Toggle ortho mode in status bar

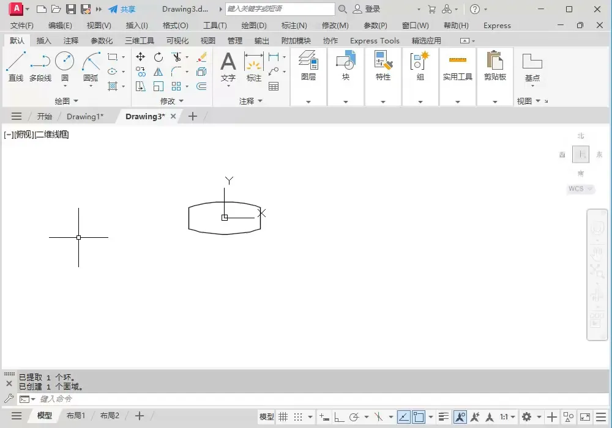coord(338,417)
